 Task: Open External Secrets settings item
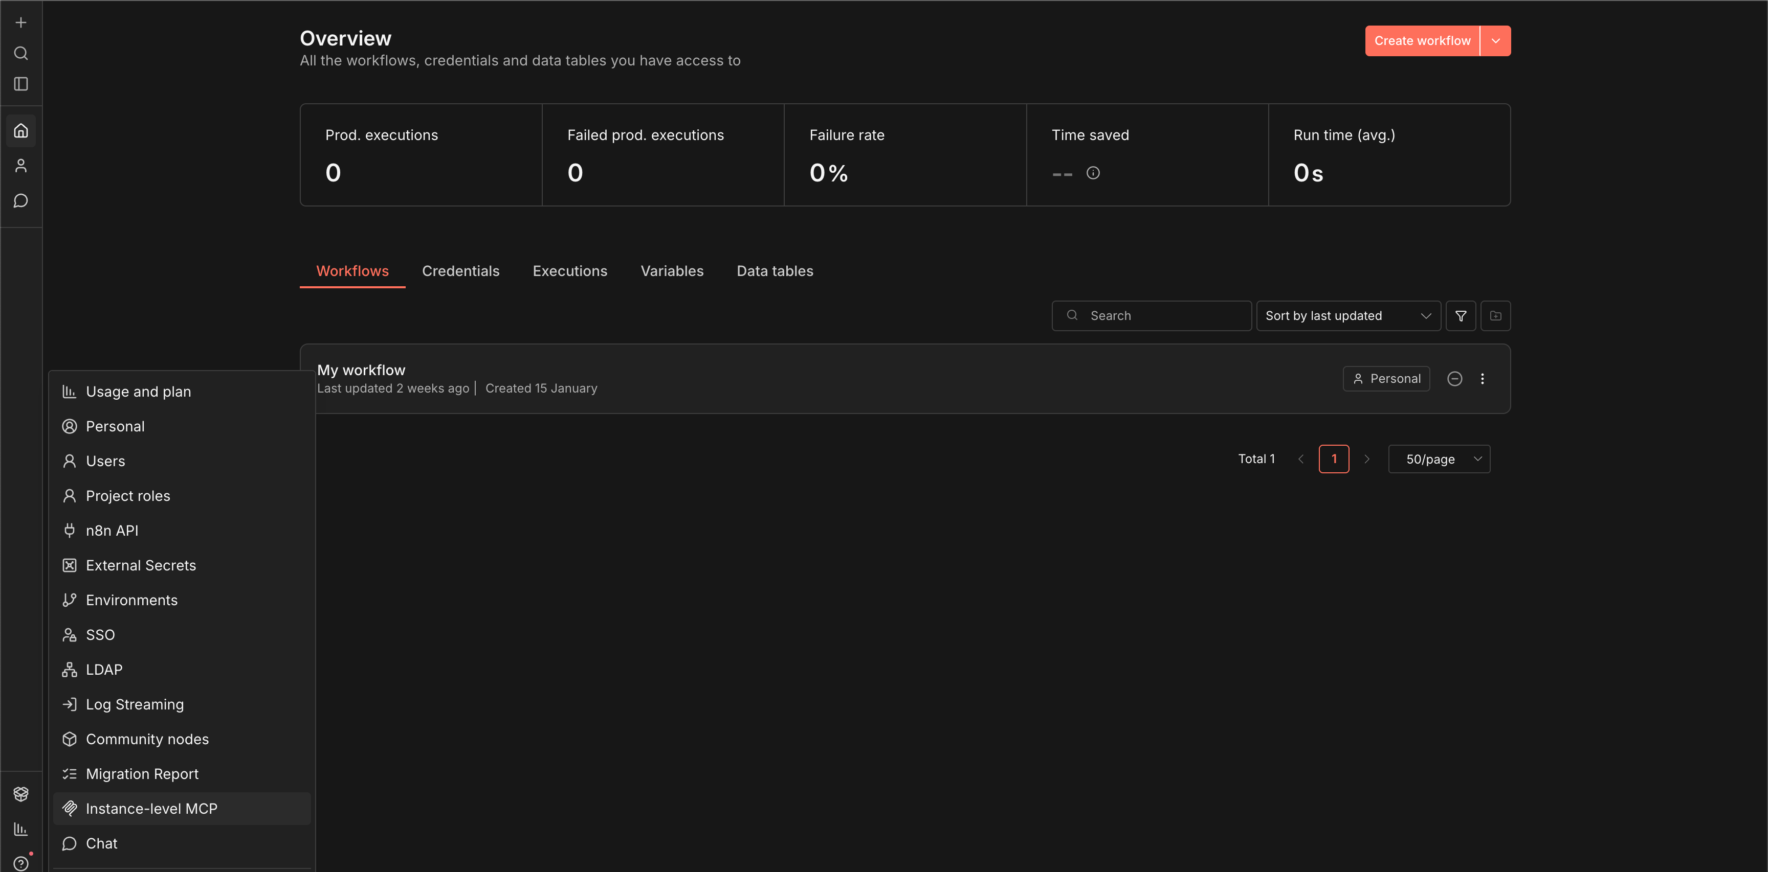click(x=141, y=565)
